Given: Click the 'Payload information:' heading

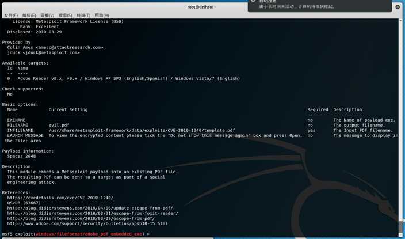Looking at the screenshot, I should coord(28,151).
